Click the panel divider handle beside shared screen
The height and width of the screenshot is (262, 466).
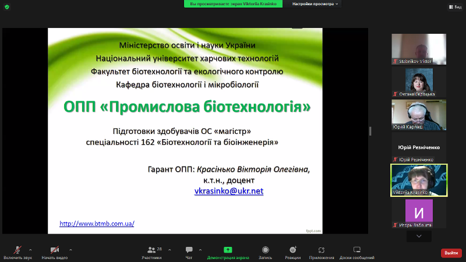[370, 131]
